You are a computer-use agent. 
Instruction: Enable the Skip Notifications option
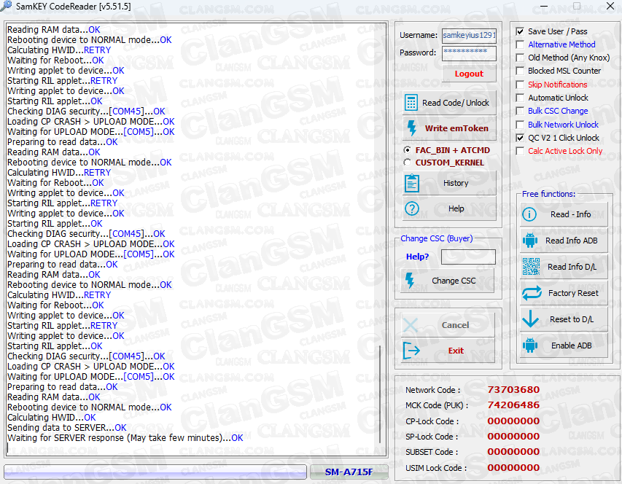[x=519, y=84]
